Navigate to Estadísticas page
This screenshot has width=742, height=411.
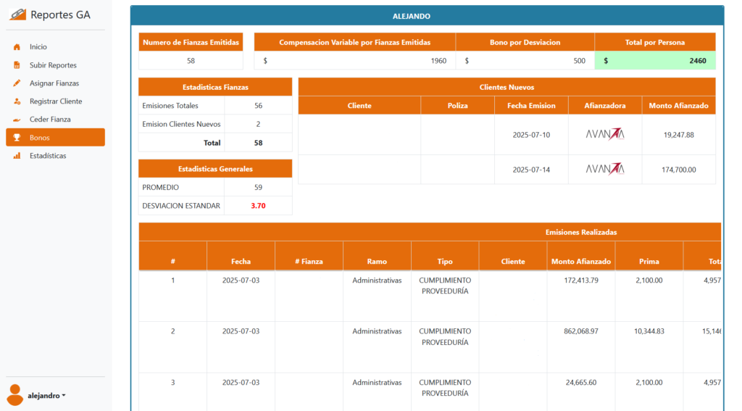point(48,156)
